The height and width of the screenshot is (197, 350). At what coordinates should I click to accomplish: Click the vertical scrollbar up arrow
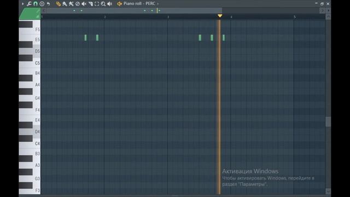coord(328,17)
